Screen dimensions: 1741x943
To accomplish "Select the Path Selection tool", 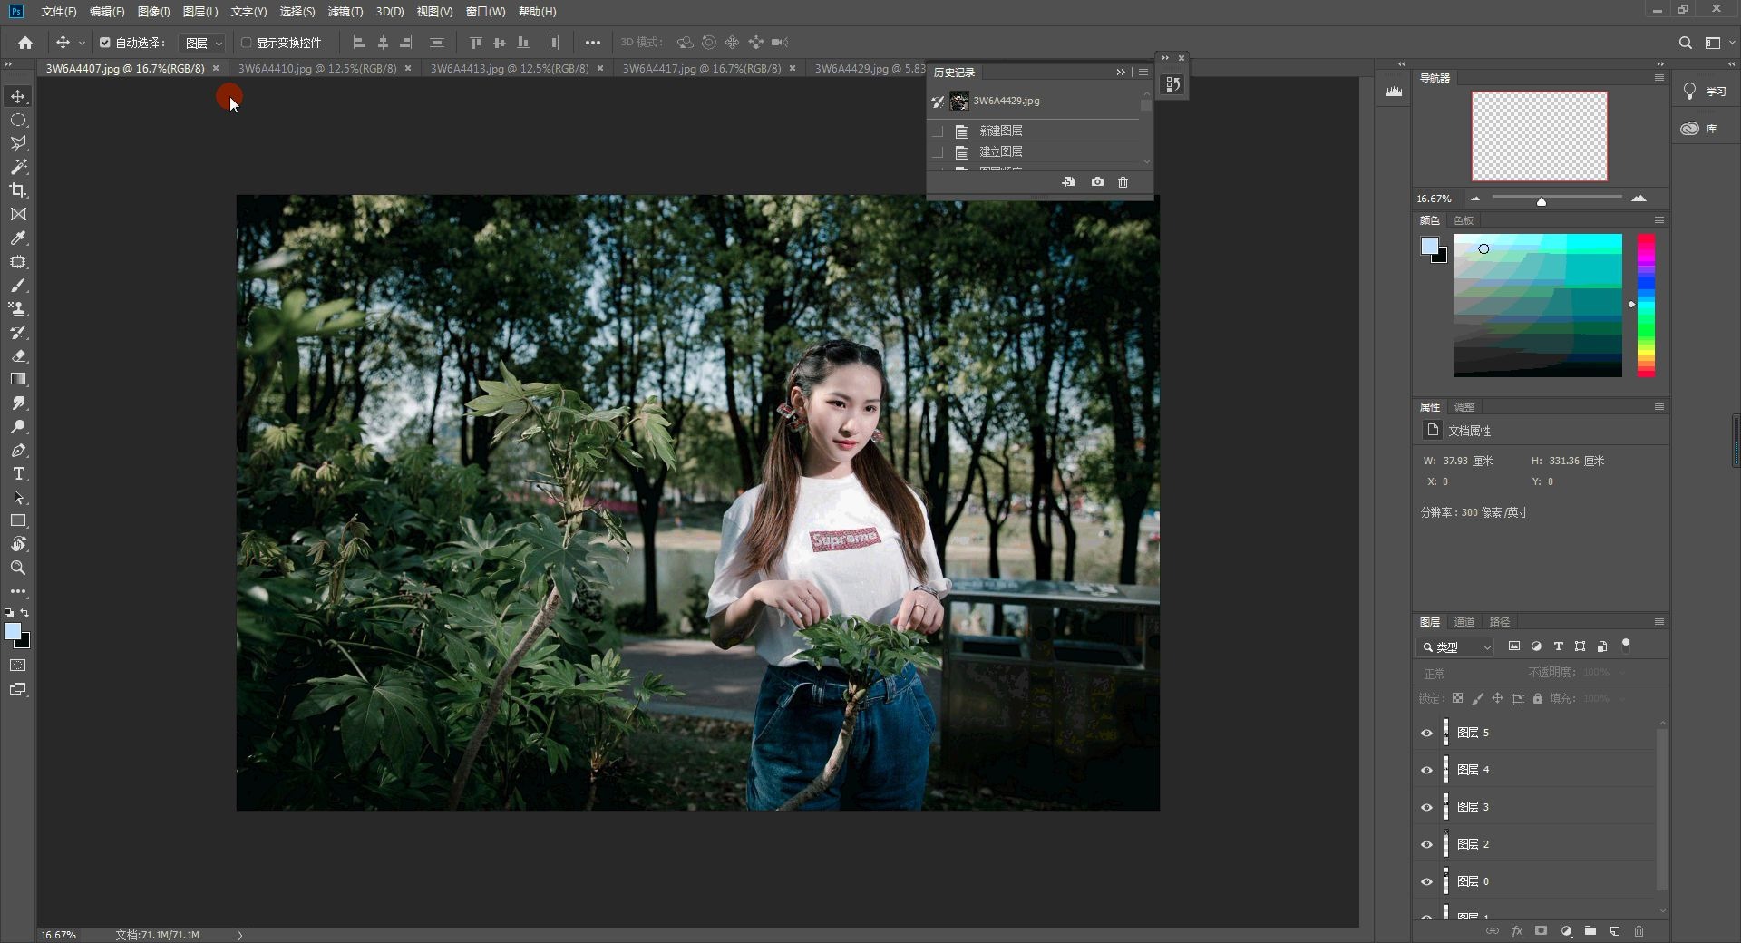I will [x=18, y=497].
